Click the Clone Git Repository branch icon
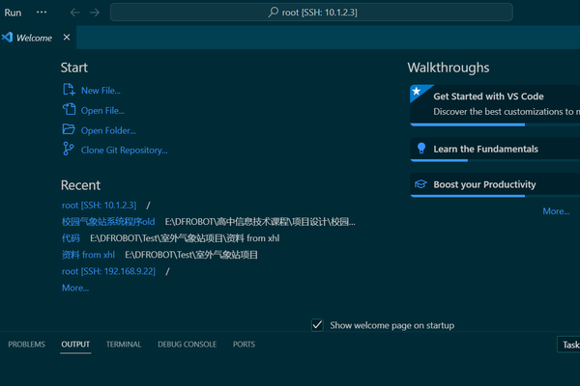The width and height of the screenshot is (580, 386). [x=69, y=149]
